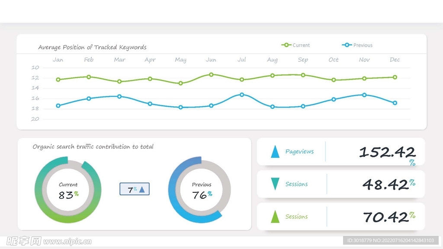Click the Dec month label on axis
This screenshot has width=443, height=249.
(x=395, y=60)
